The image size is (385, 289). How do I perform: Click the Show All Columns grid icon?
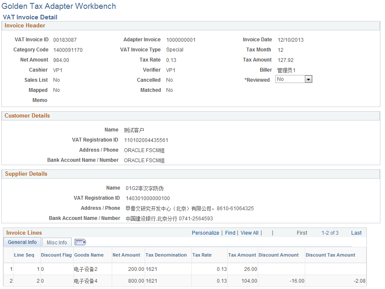click(x=79, y=242)
